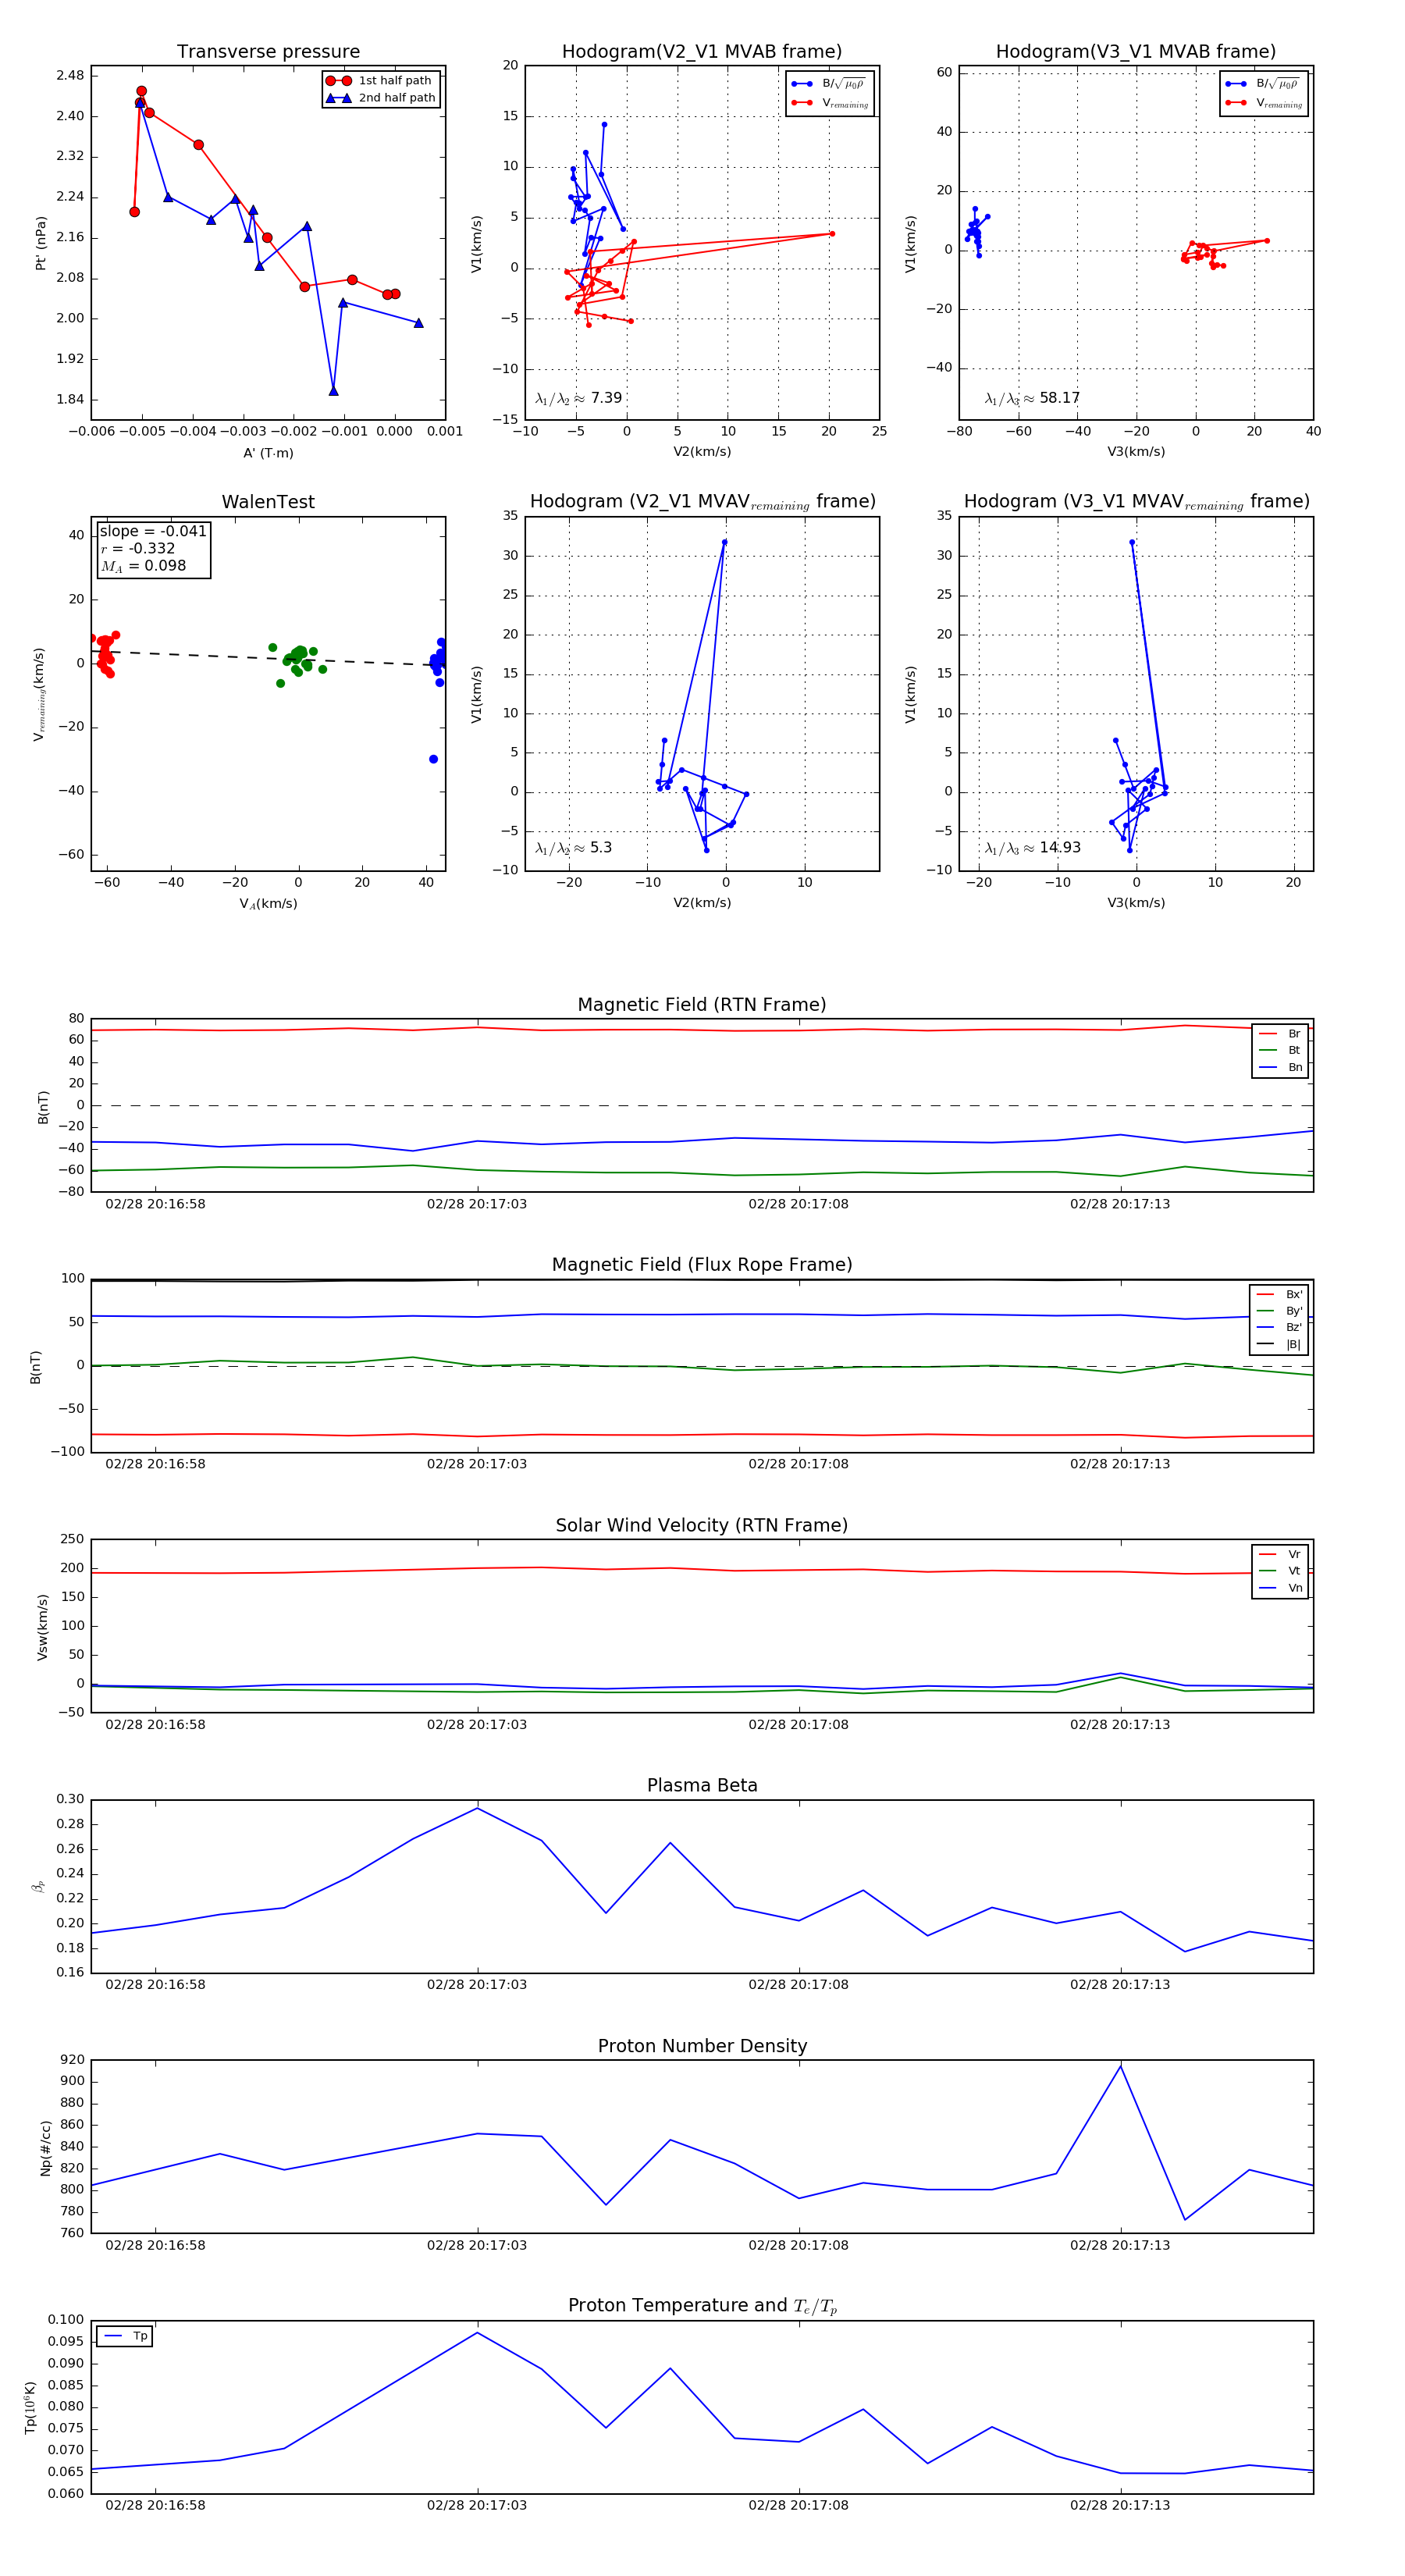Click the "Hodogram (V3_V1 MVAV remaining frame)" title

coord(1136,502)
